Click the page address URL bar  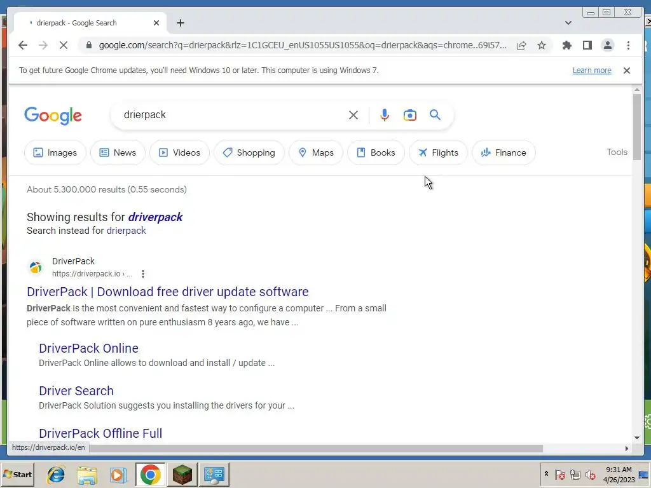tap(302, 45)
